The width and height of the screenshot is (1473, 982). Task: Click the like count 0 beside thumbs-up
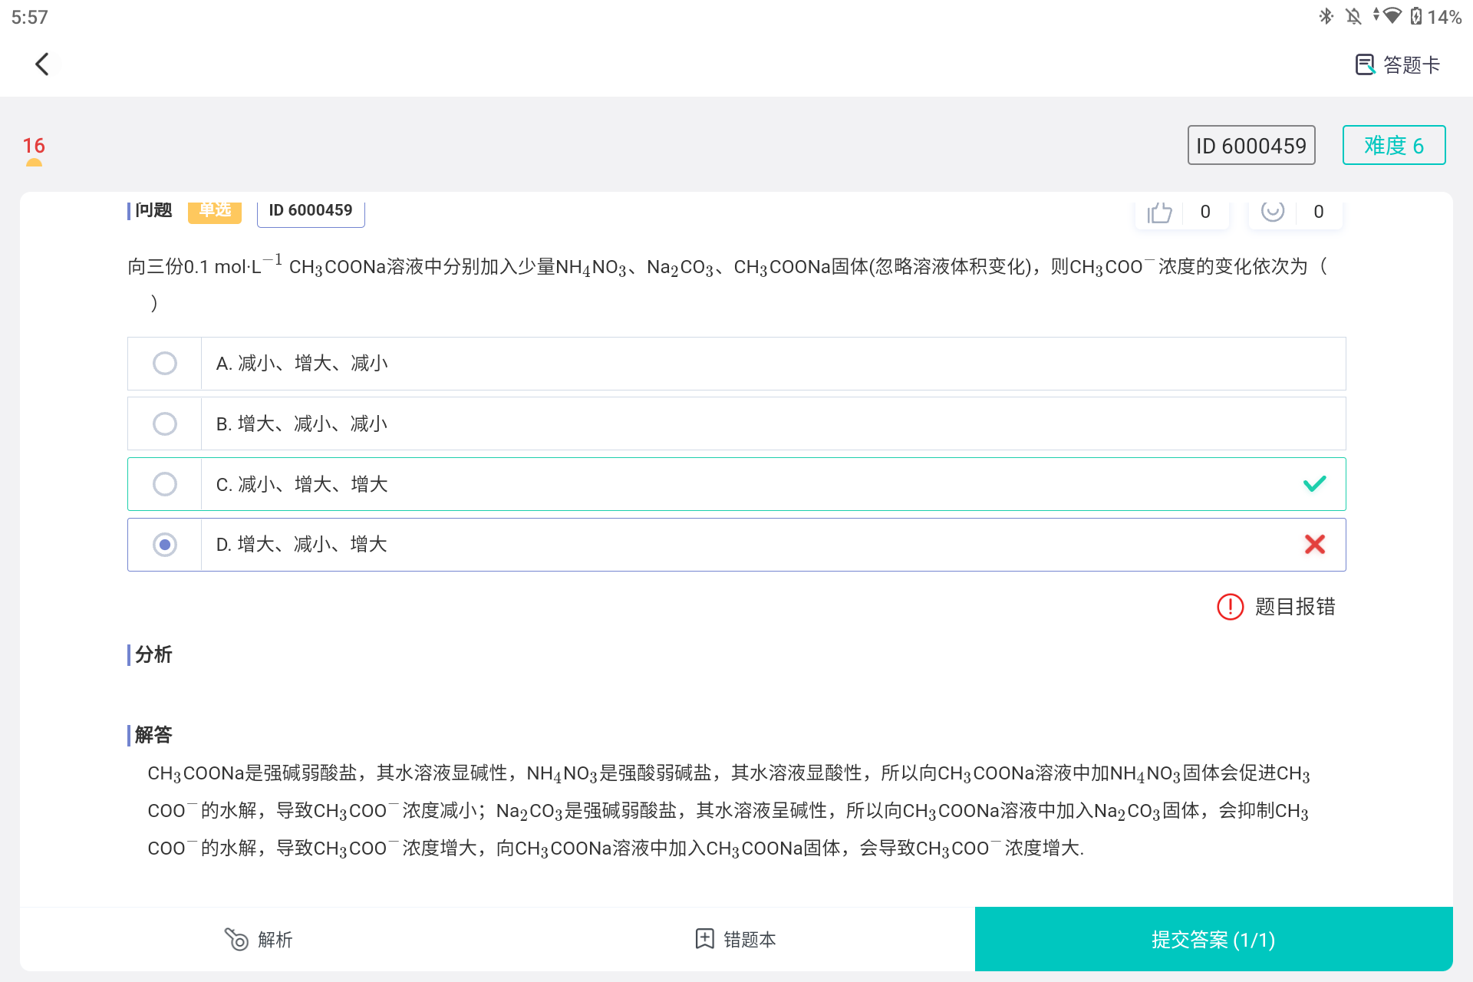coord(1205,212)
